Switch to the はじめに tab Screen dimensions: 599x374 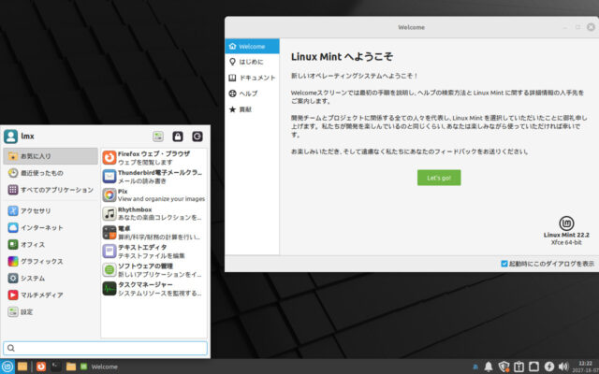pos(252,62)
